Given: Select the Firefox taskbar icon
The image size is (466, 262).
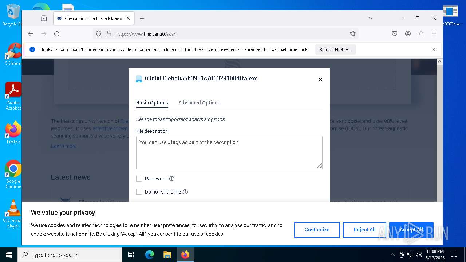Looking at the screenshot, I should pyautogui.click(x=185, y=255).
